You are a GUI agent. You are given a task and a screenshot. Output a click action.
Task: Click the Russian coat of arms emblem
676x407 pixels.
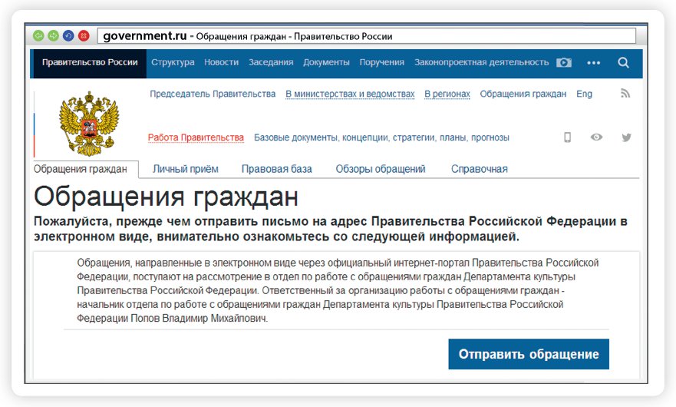89,124
